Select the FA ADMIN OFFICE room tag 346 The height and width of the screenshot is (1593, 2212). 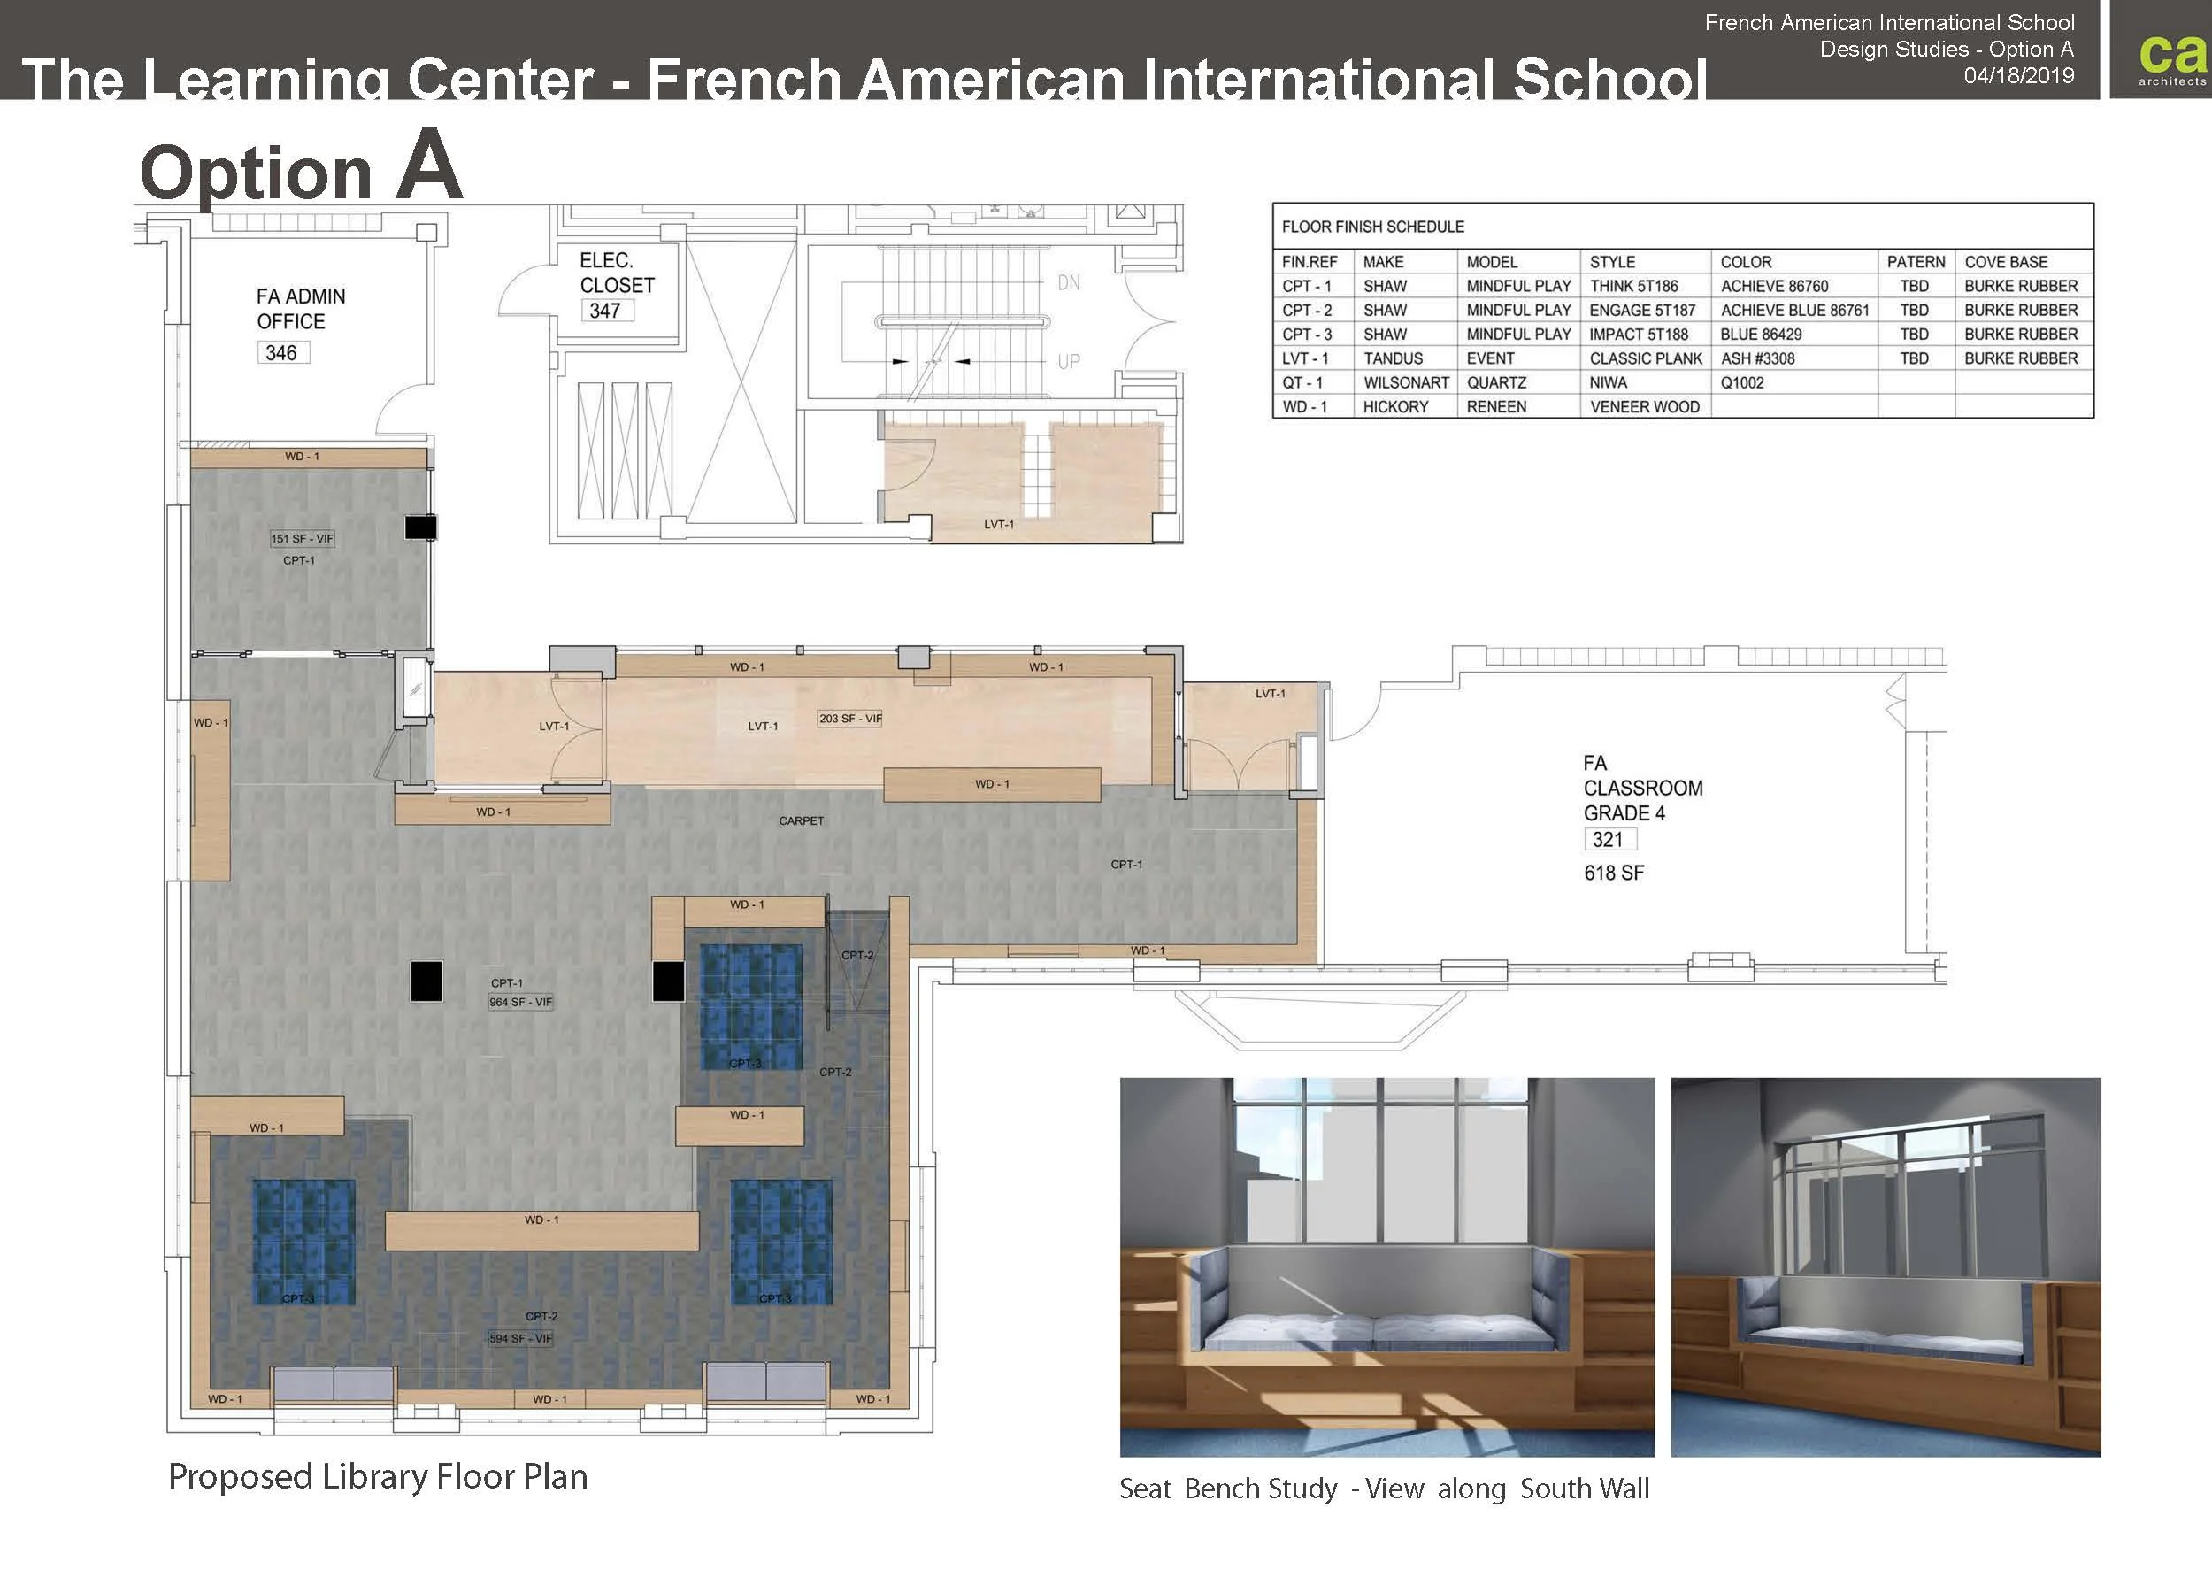point(284,352)
